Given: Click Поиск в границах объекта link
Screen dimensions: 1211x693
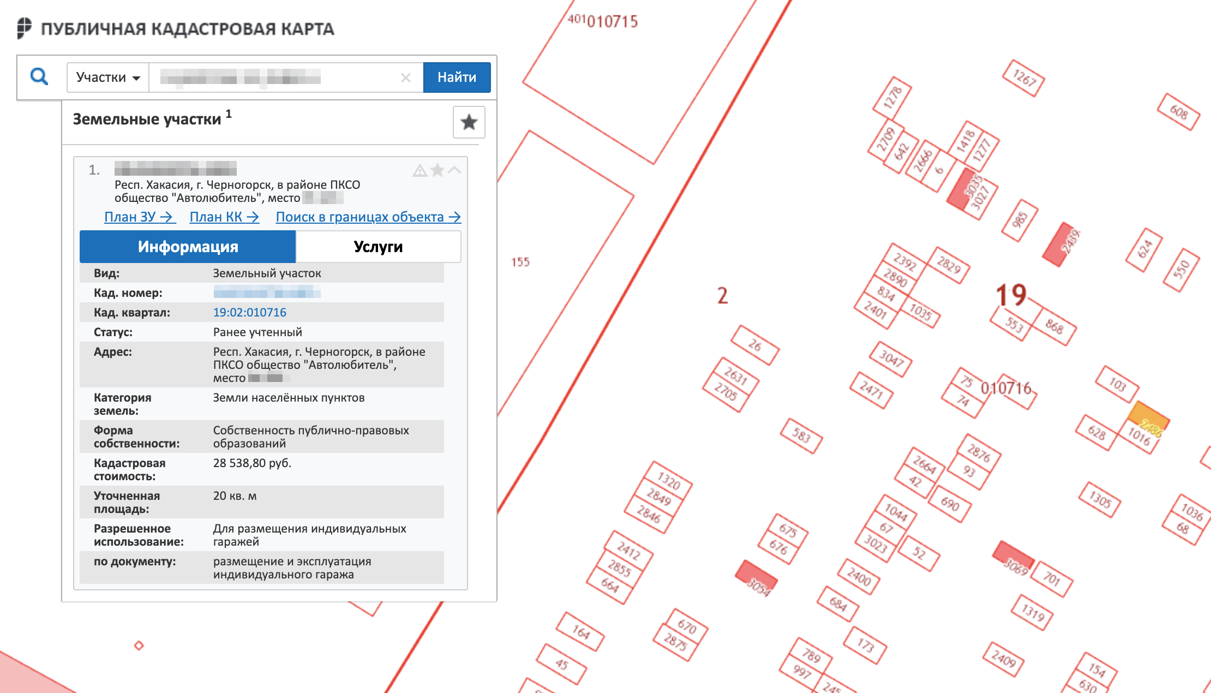Looking at the screenshot, I should click(x=368, y=217).
